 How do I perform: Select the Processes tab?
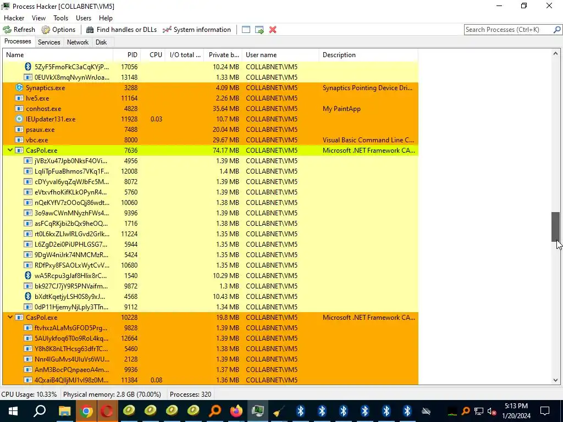pos(18,41)
